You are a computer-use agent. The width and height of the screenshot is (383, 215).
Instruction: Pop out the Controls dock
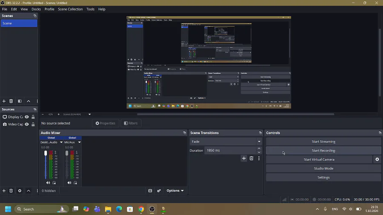(380, 133)
